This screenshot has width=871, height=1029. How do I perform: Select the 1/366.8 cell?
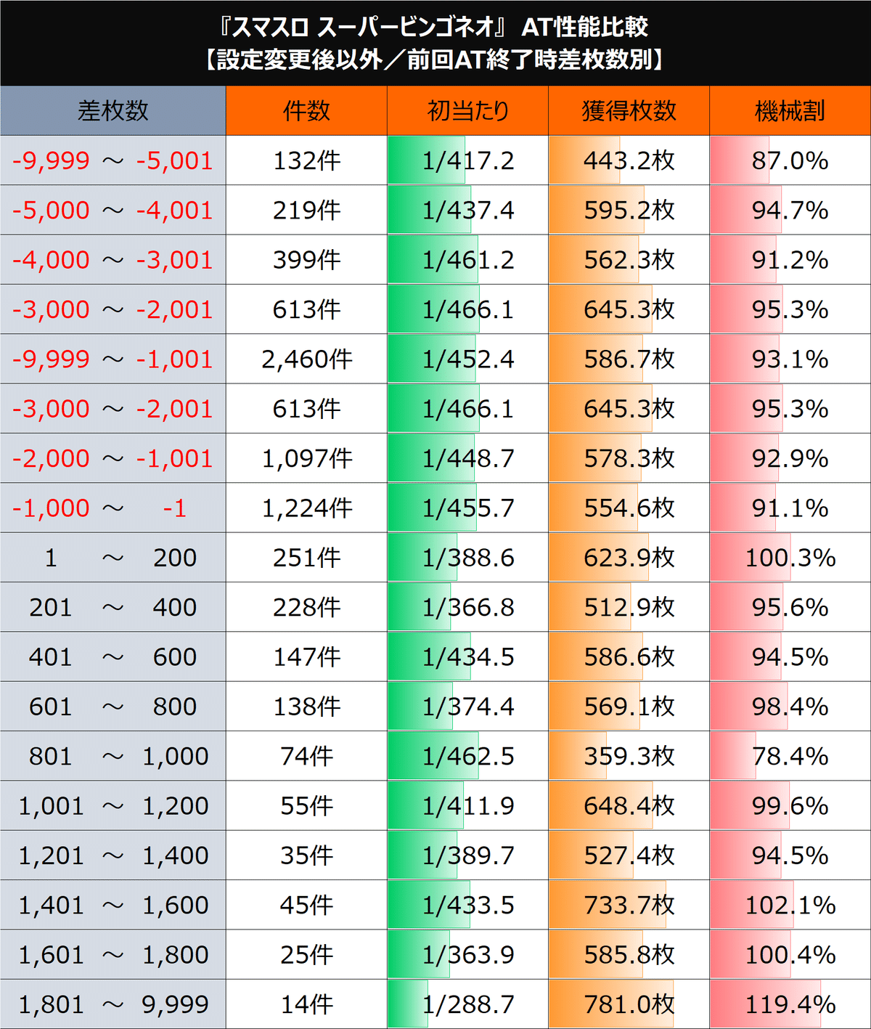pos(467,607)
